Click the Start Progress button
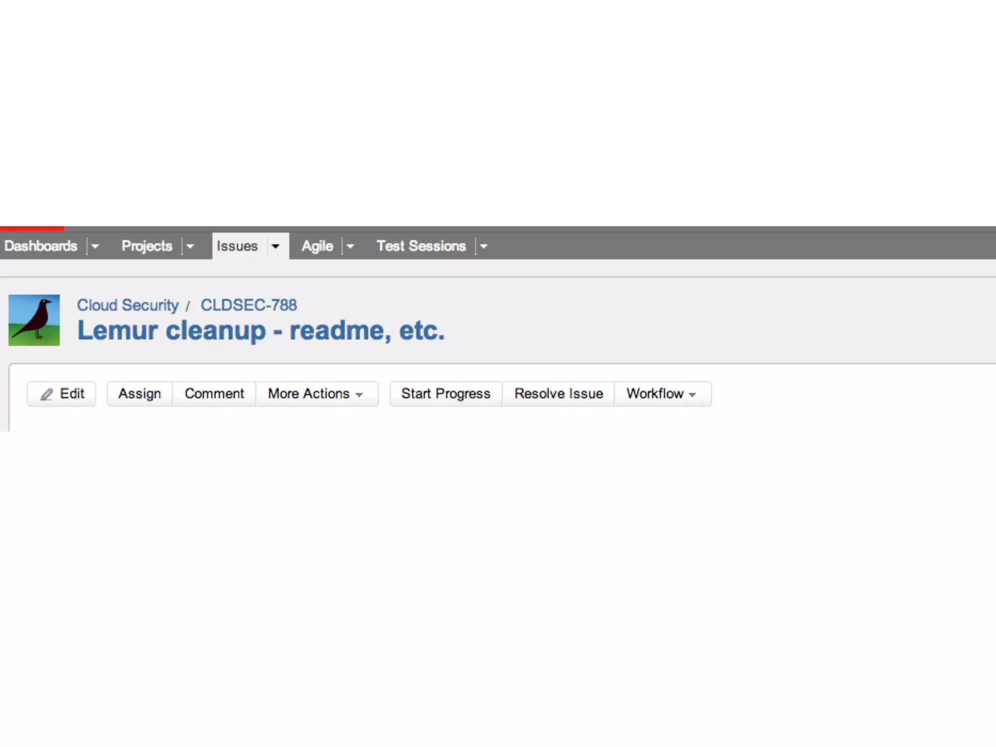This screenshot has width=996, height=747. (445, 393)
